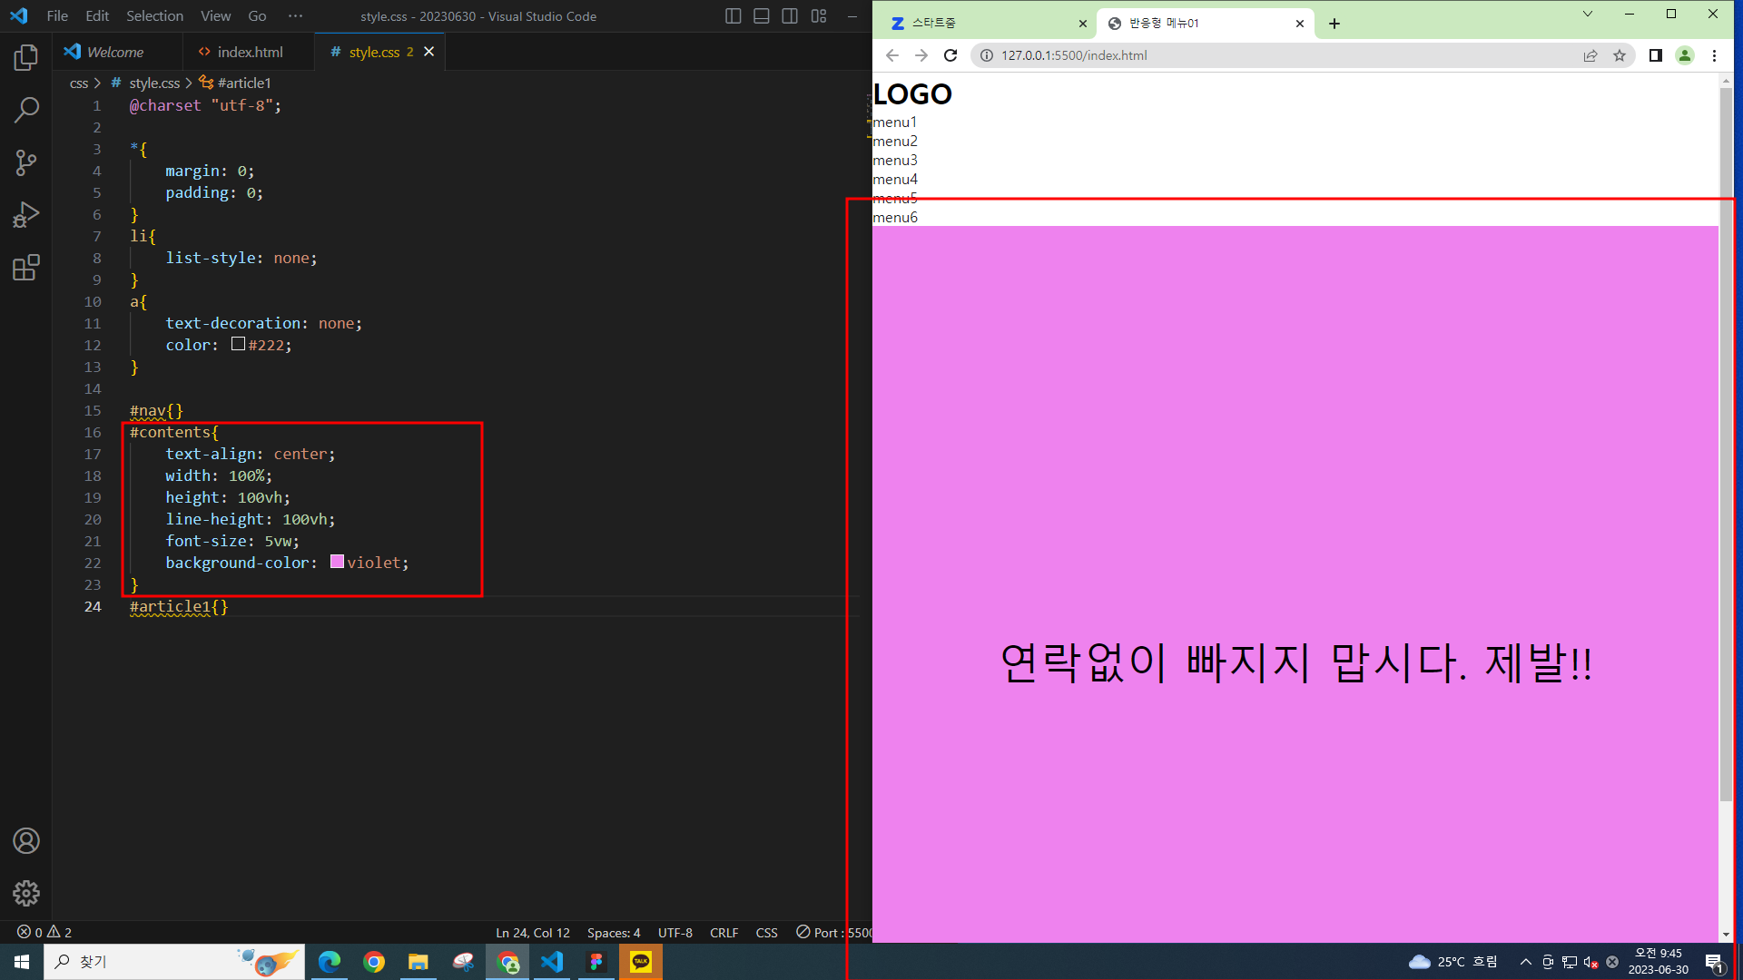This screenshot has width=1743, height=980.
Task: Toggle the bottom panel layout button
Action: click(x=762, y=16)
